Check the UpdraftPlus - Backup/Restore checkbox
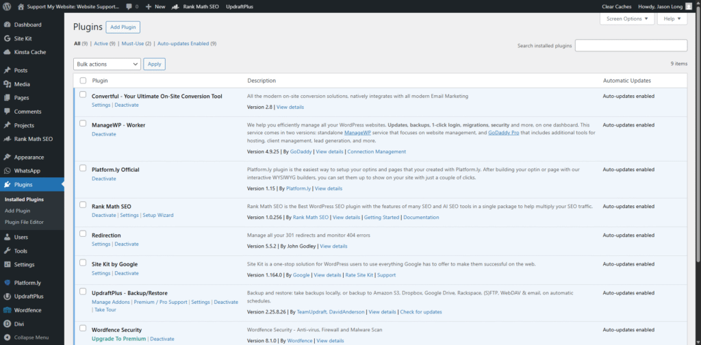The width and height of the screenshot is (701, 345). pyautogui.click(x=83, y=292)
